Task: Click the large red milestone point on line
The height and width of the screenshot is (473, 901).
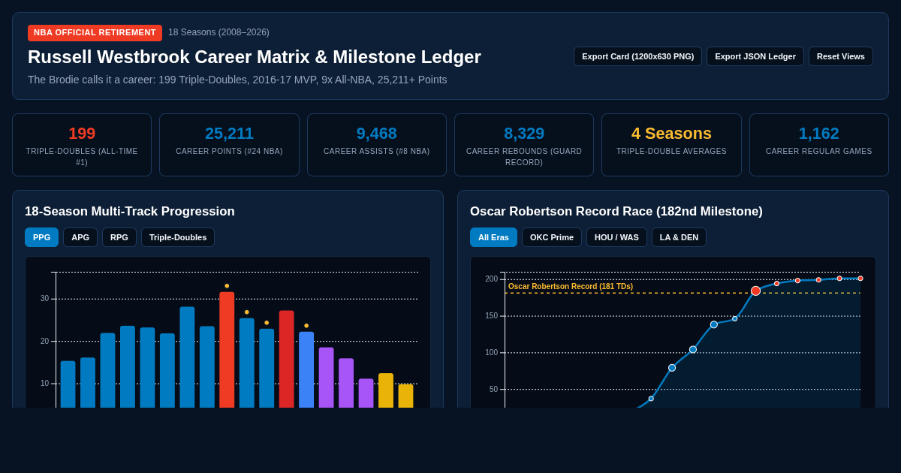Action: pyautogui.click(x=755, y=291)
